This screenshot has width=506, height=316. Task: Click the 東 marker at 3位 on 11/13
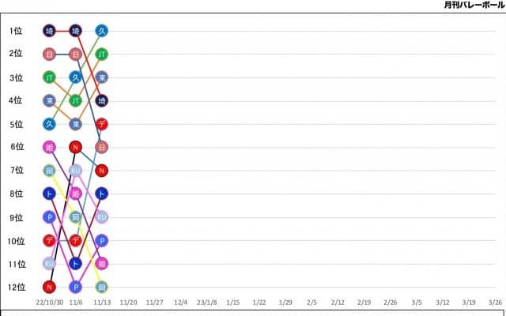point(102,77)
